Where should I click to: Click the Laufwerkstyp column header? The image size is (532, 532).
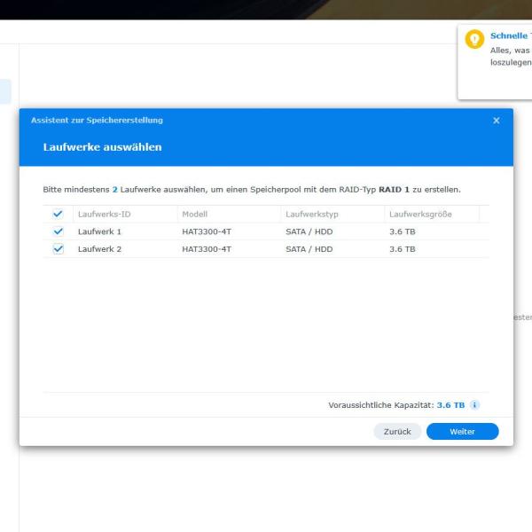point(311,214)
